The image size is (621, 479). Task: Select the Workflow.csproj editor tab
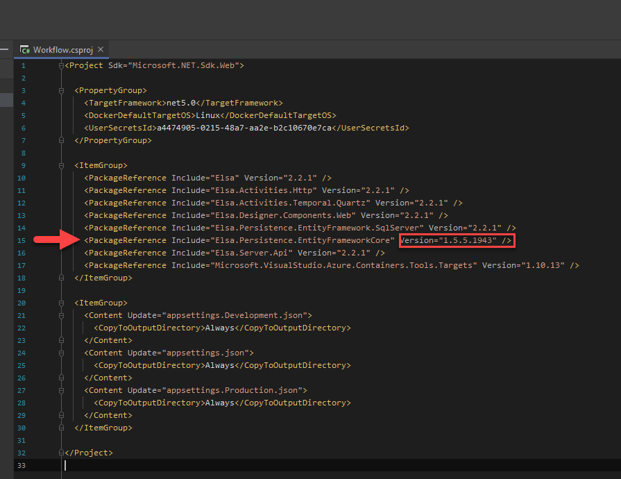point(62,50)
